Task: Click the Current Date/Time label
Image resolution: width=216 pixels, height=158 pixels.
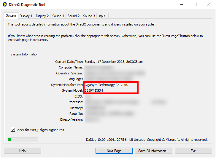Action: tap(69, 62)
